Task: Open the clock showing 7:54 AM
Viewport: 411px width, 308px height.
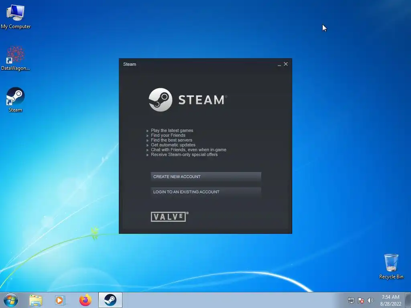Action: tap(391, 300)
